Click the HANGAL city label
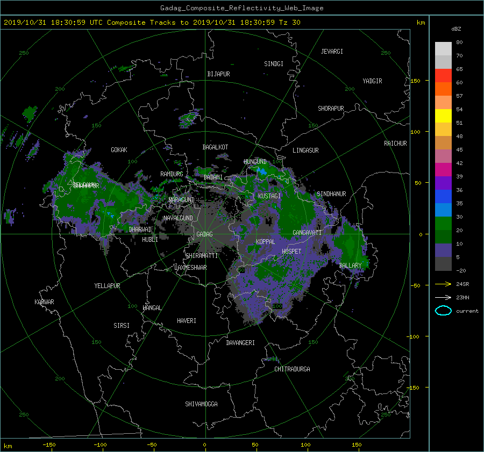This screenshot has height=452, width=484. (152, 308)
